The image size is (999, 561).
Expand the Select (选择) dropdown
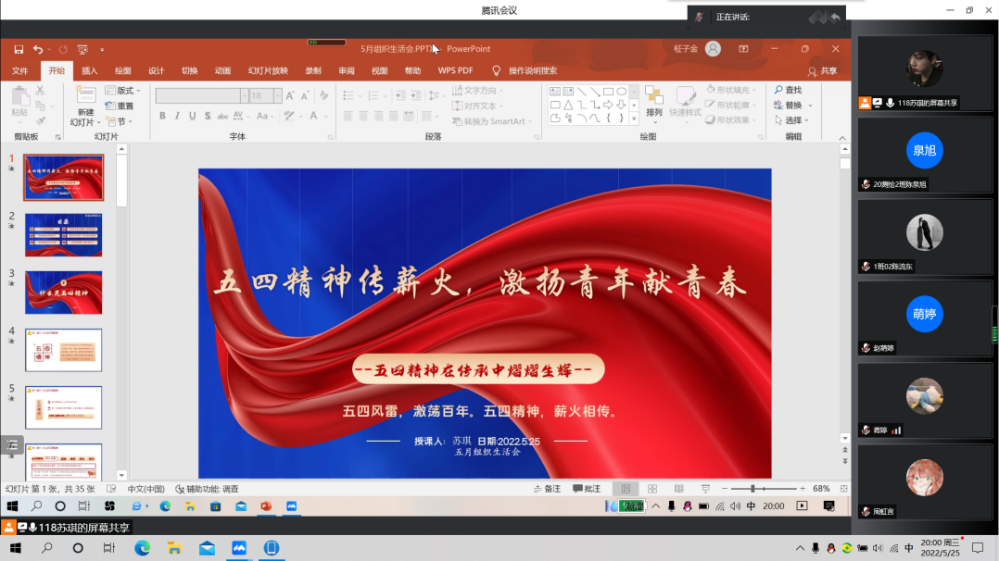click(795, 120)
